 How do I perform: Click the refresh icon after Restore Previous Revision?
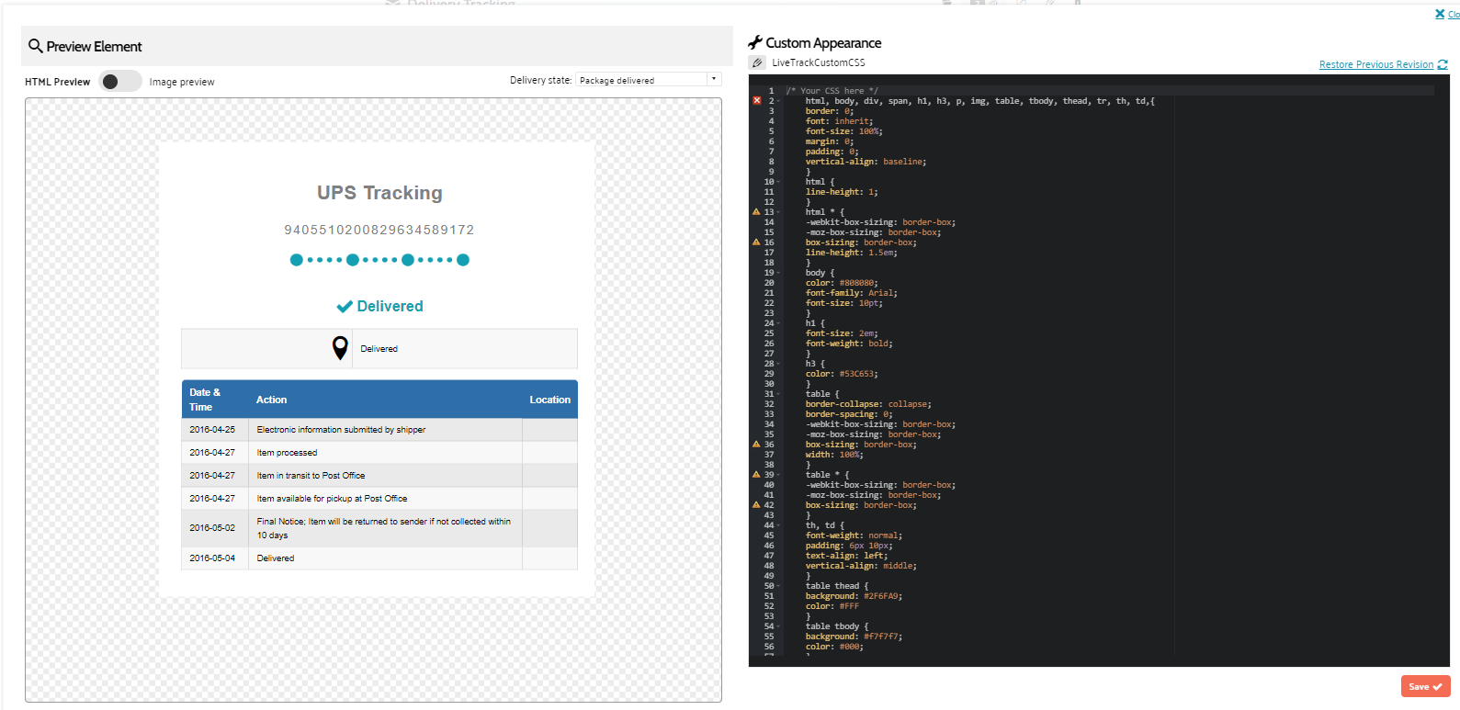[x=1443, y=64]
